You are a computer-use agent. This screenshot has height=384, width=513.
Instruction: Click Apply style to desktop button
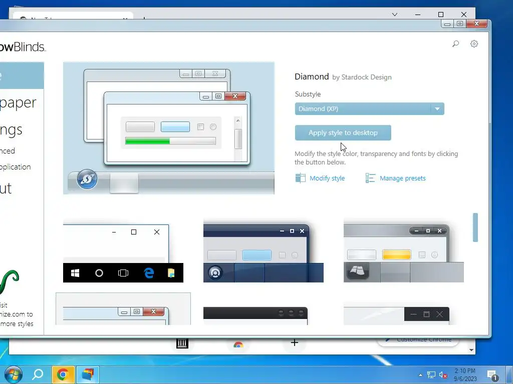pyautogui.click(x=343, y=132)
